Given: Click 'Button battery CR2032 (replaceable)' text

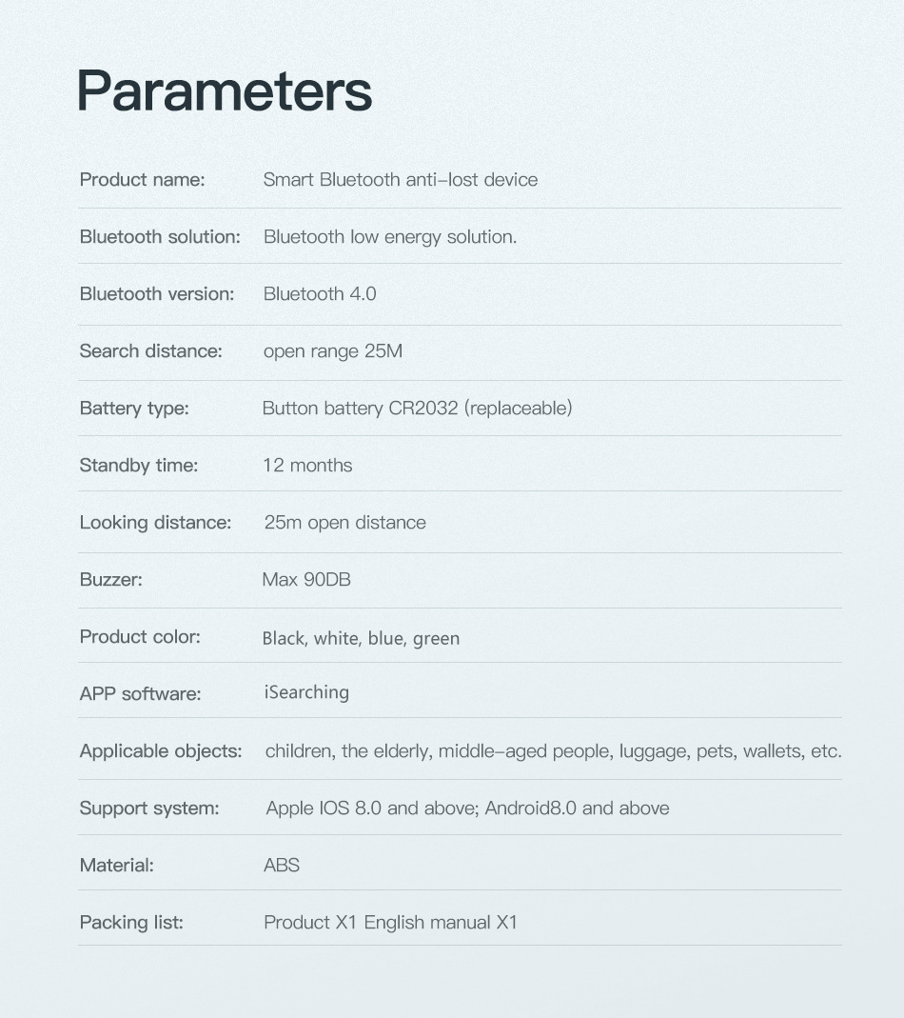Looking at the screenshot, I should coord(417,409).
